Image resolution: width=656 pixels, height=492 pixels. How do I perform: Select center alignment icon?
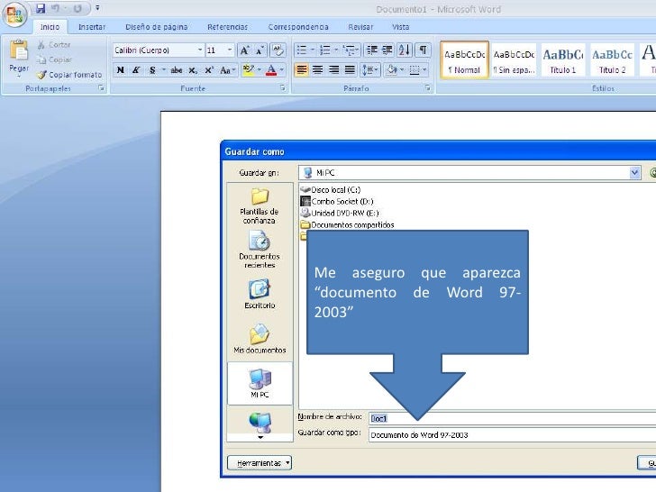coord(317,70)
